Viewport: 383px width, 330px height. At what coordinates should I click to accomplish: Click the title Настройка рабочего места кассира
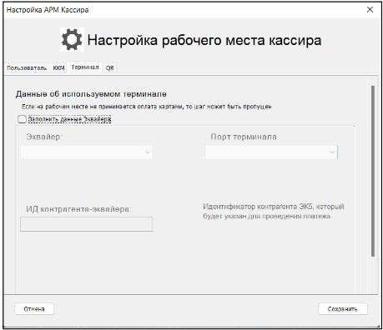(204, 40)
